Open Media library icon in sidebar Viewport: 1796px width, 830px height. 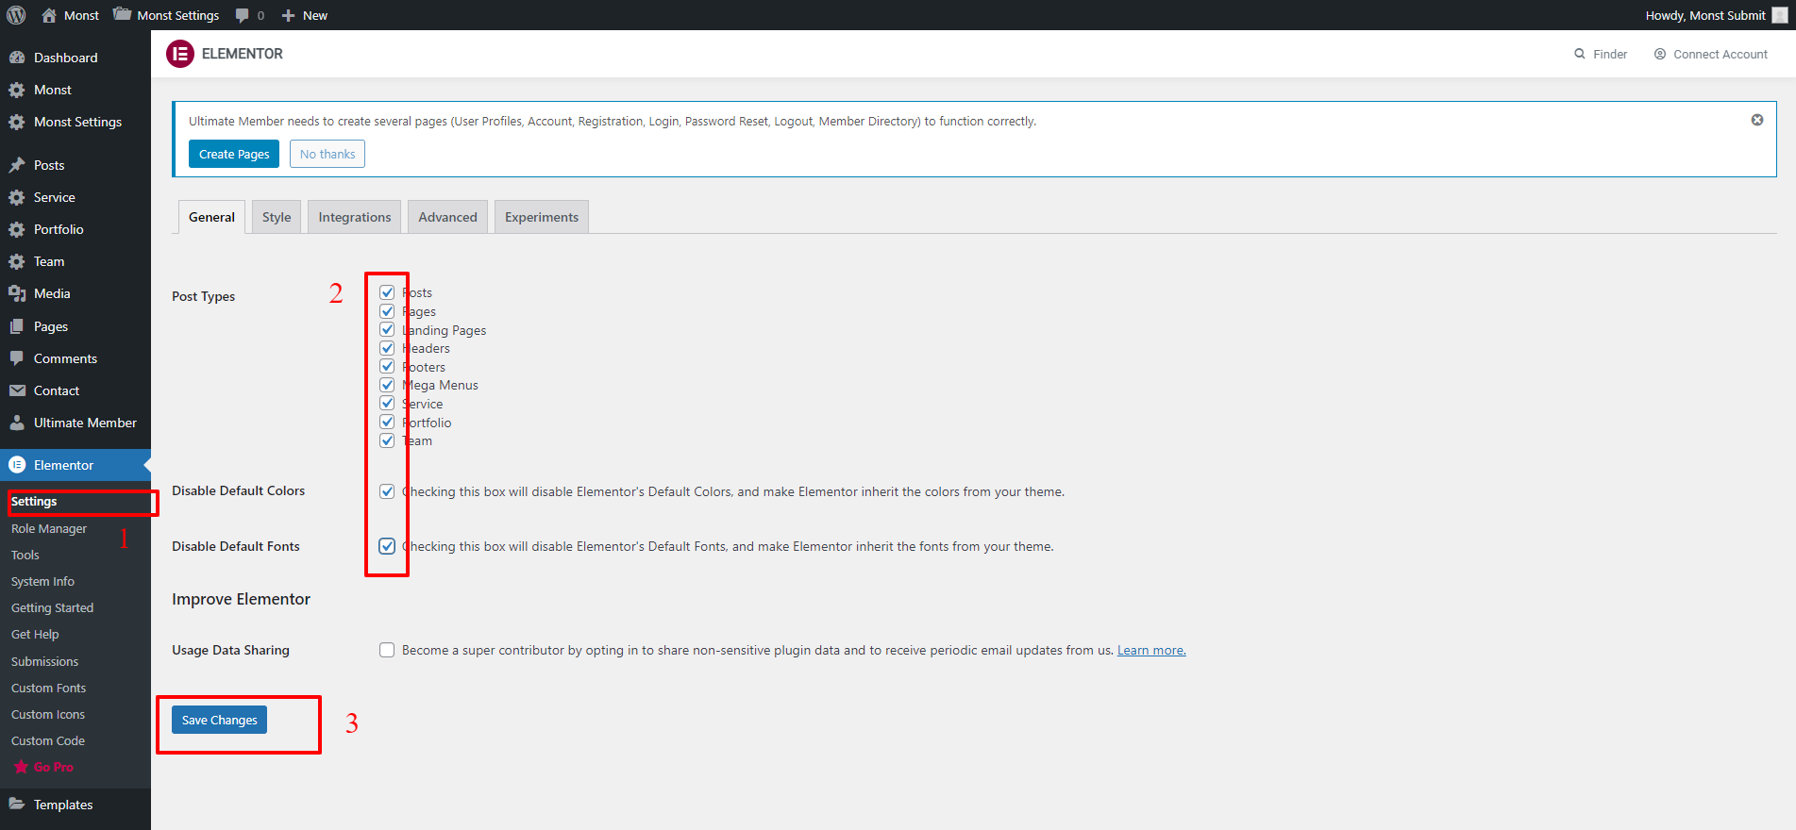coord(17,293)
